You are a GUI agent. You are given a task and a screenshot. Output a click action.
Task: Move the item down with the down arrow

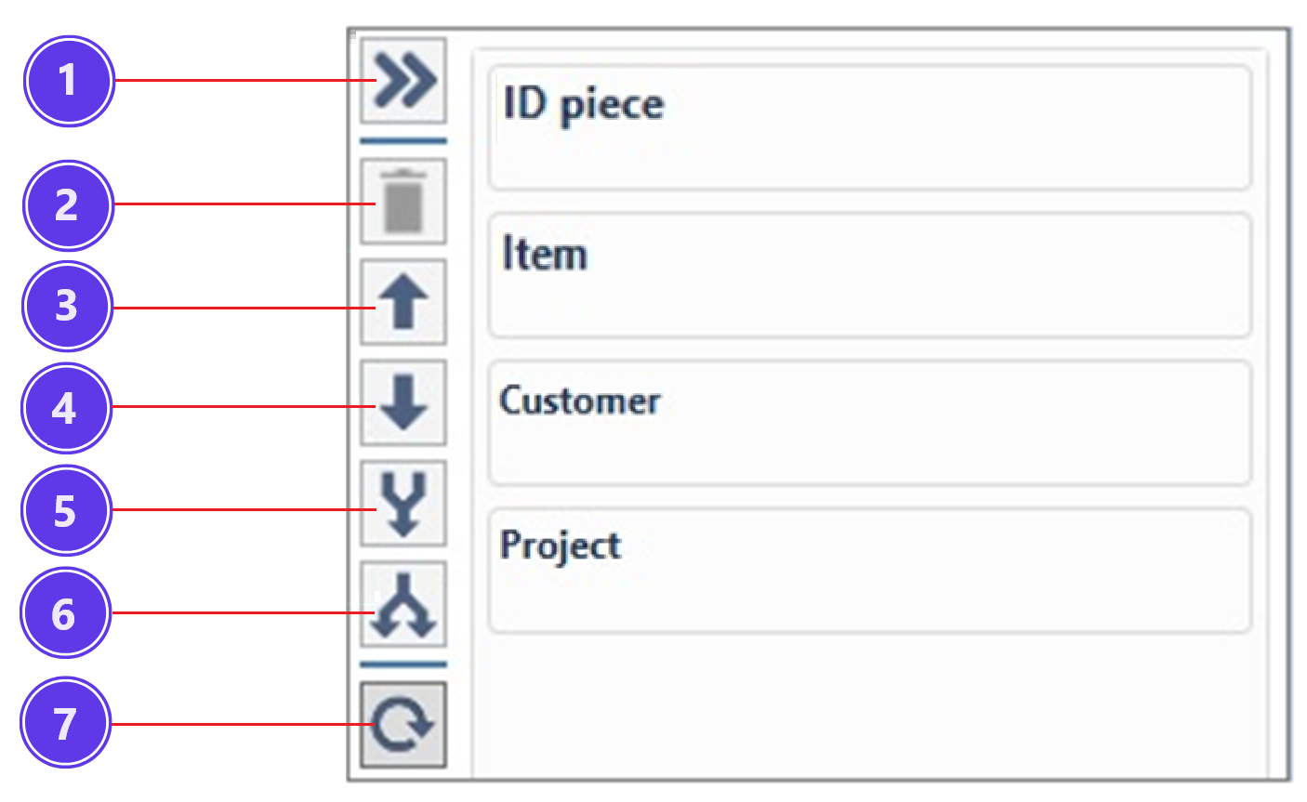coord(403,402)
